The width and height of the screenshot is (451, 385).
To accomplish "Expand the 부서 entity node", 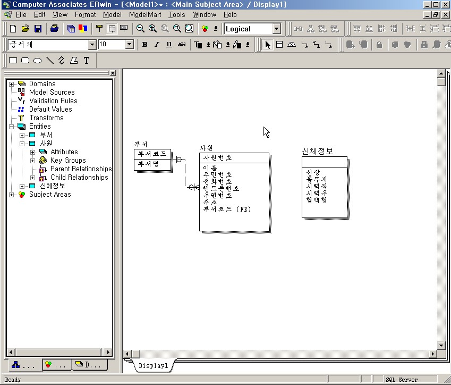I will pos(22,135).
